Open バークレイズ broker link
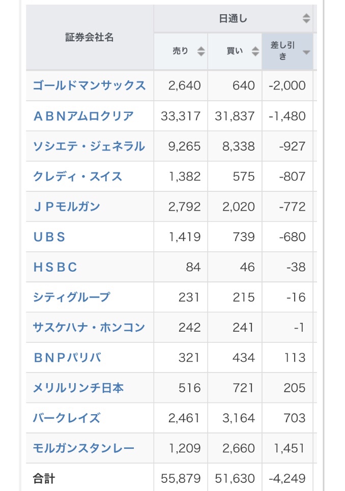Viewport: 345px width, 491px height. (67, 418)
